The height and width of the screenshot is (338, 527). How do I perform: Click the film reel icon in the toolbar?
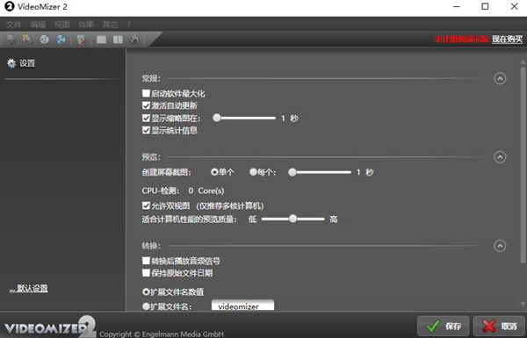[x=11, y=40]
